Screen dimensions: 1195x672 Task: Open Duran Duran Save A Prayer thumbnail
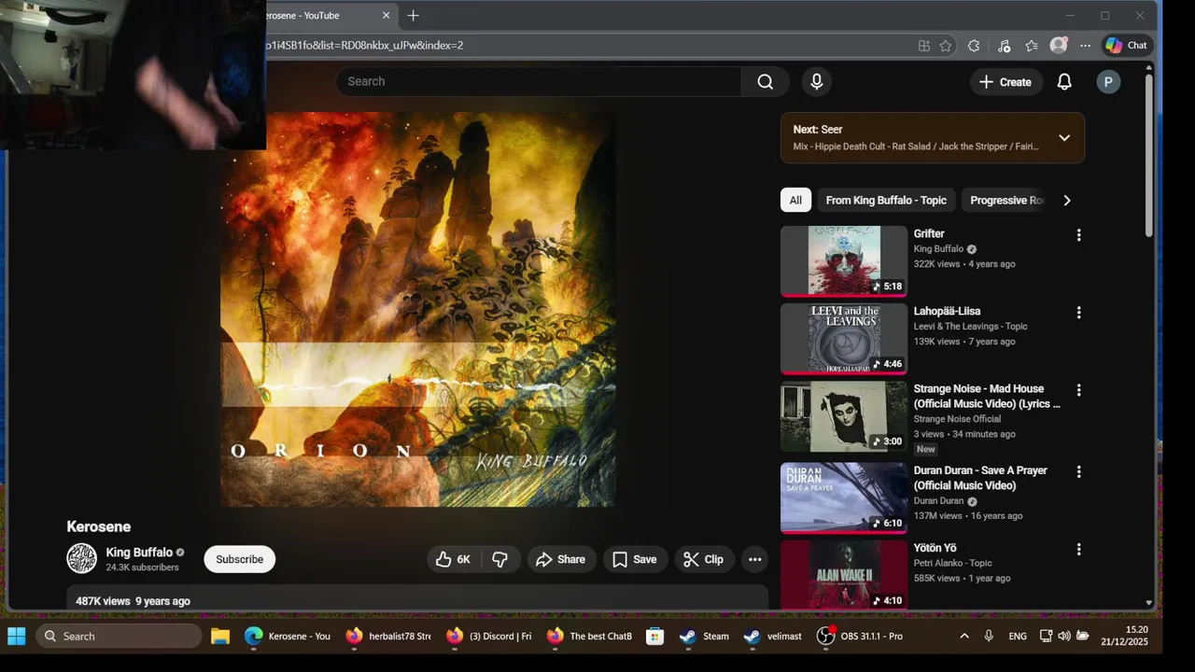[x=844, y=498]
